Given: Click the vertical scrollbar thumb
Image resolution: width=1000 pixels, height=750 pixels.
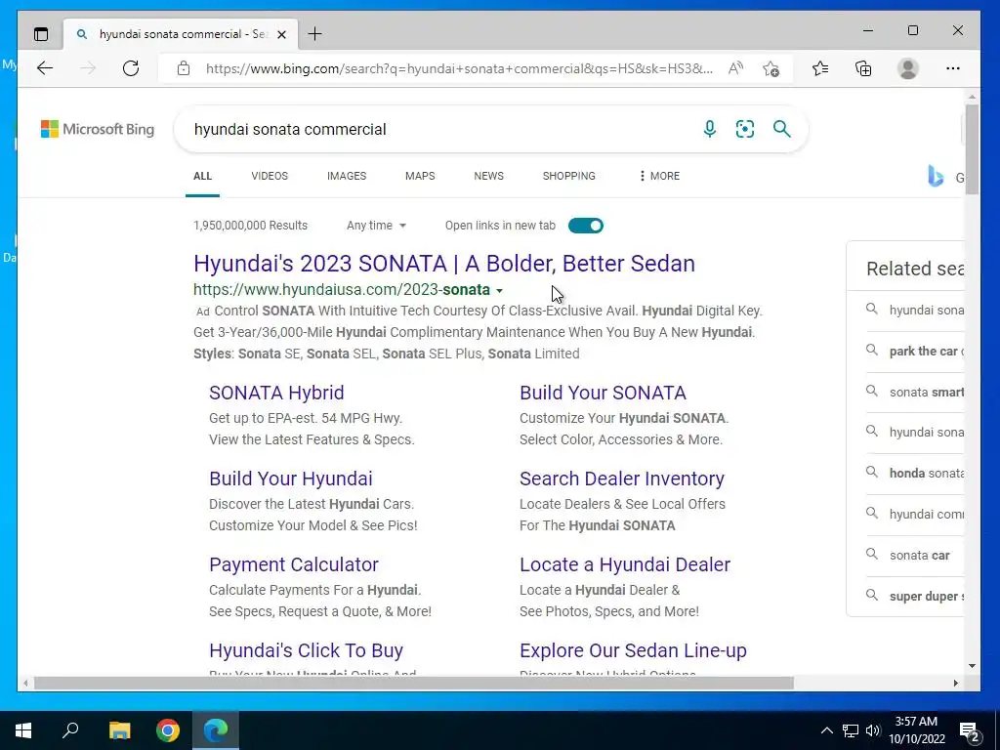Looking at the screenshot, I should tap(972, 149).
